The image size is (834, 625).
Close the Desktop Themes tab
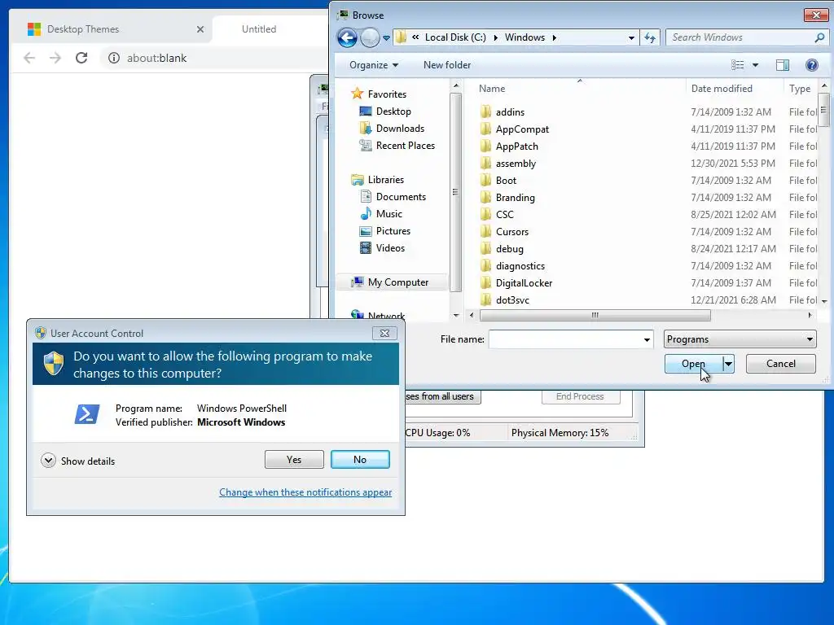tap(200, 29)
